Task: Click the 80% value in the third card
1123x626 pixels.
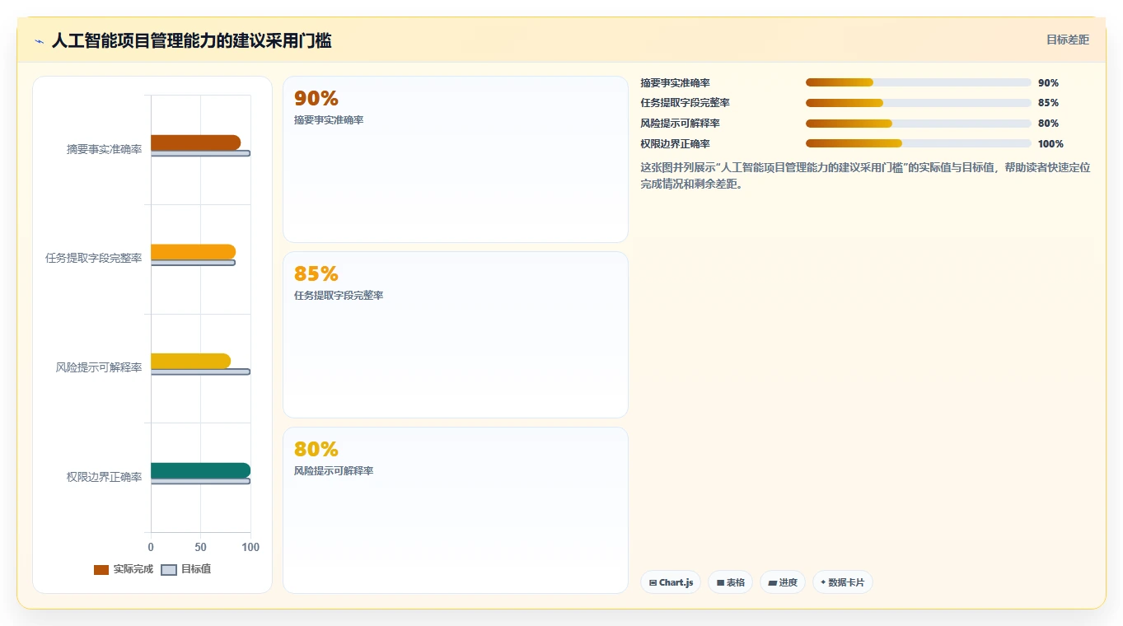Action: (x=316, y=450)
